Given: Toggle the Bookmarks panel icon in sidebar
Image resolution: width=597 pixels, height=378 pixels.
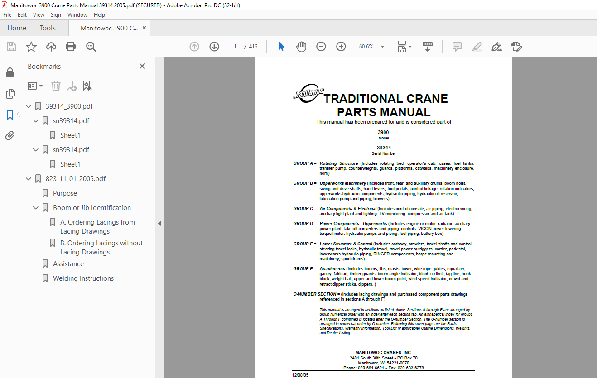Looking at the screenshot, I should tap(10, 115).
